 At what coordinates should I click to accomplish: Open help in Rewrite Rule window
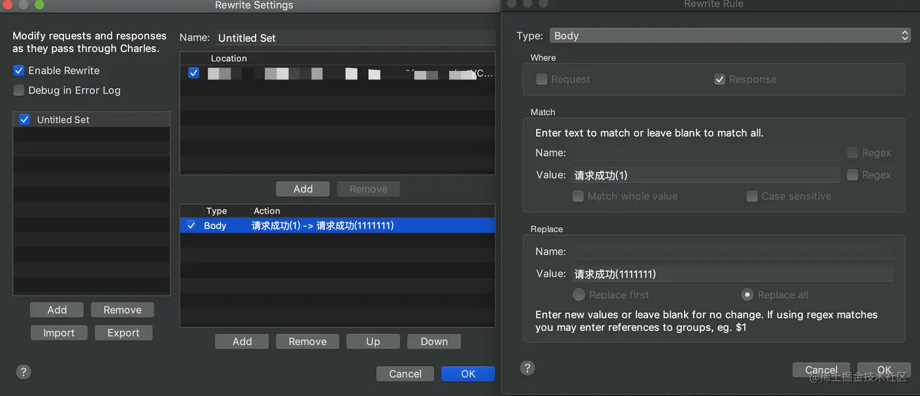[x=528, y=368]
